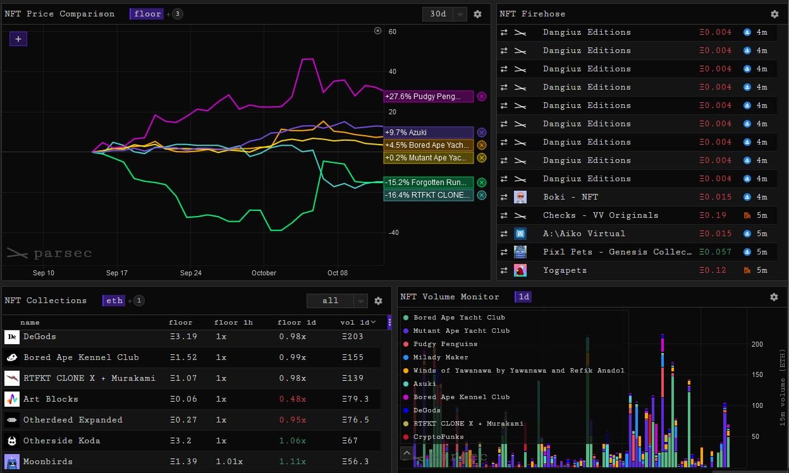Click the Boki - NFT avatar thumbnail

coord(520,197)
